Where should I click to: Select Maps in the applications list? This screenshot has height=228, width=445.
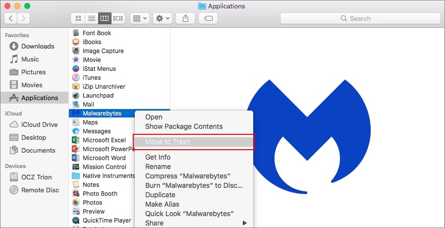[102, 122]
